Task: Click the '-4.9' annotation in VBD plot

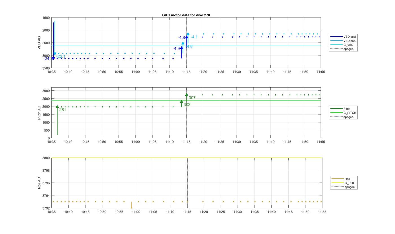Action: tap(176, 49)
